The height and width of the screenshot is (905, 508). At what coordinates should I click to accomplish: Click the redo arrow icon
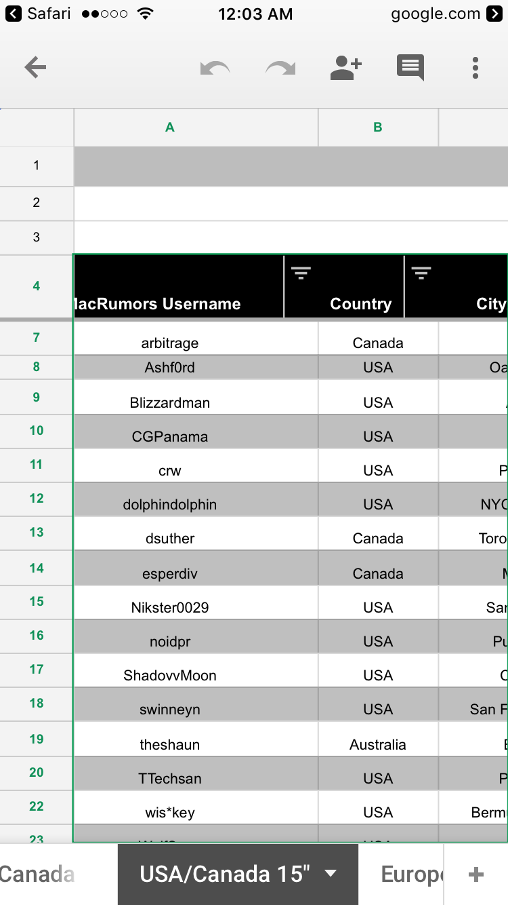tap(280, 68)
